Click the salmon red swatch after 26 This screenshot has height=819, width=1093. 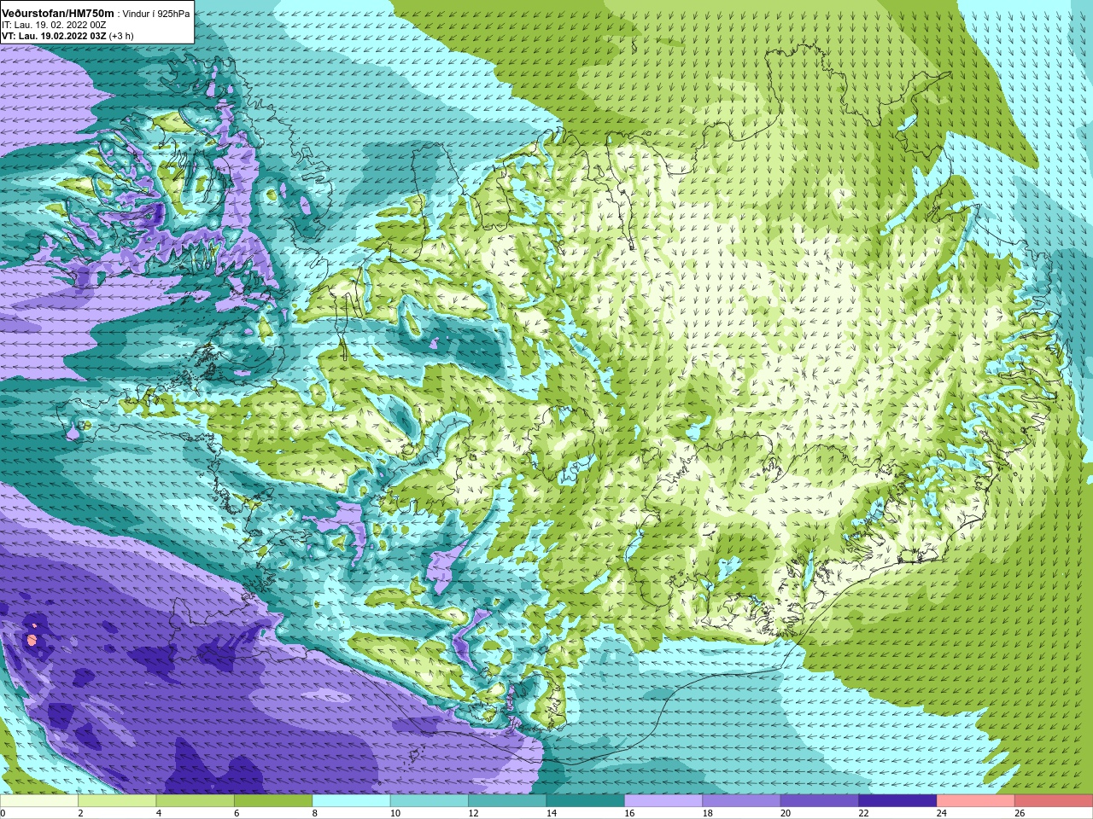point(1053,801)
